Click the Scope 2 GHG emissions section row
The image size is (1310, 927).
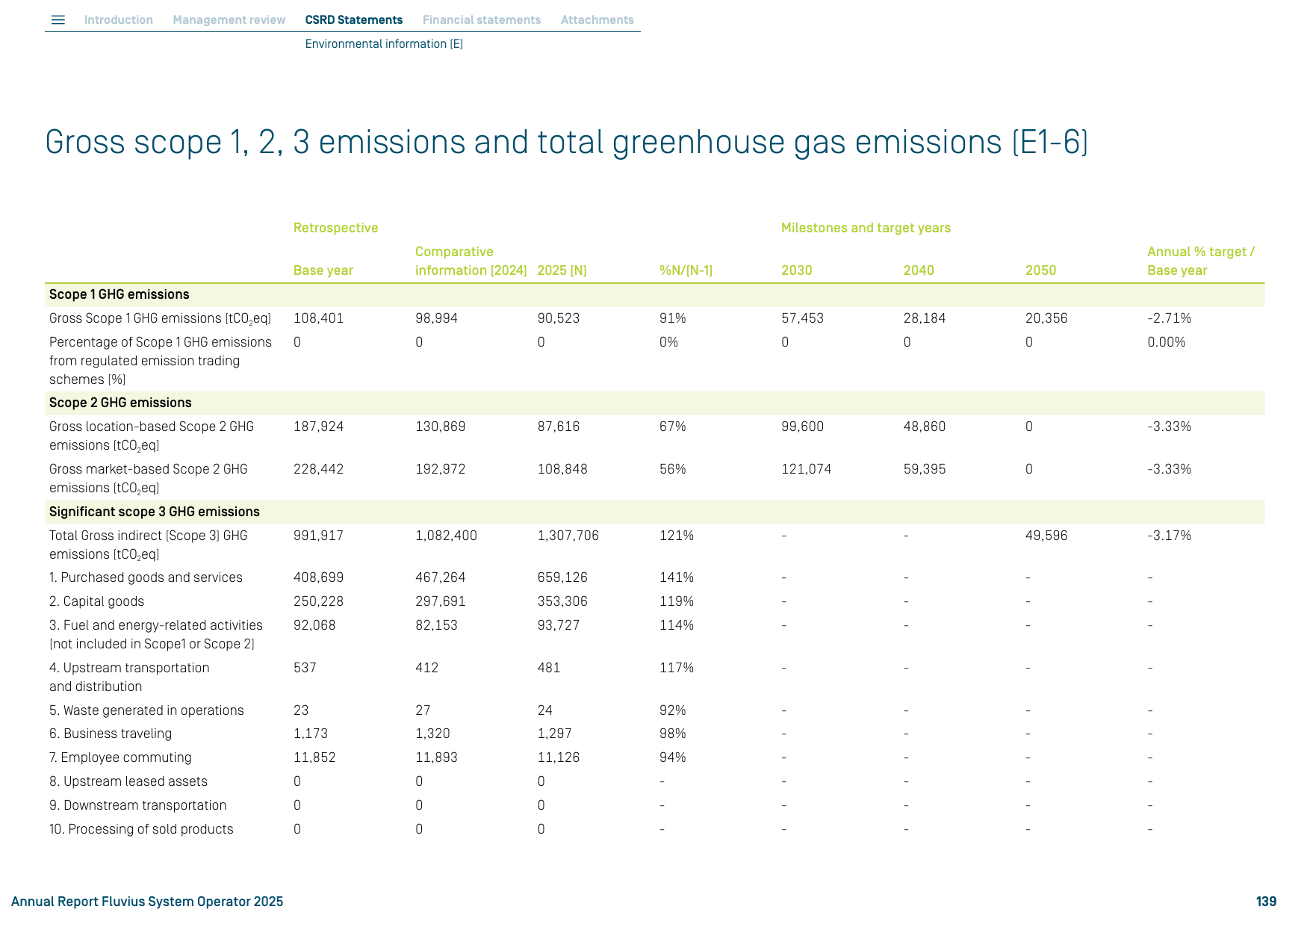(655, 403)
